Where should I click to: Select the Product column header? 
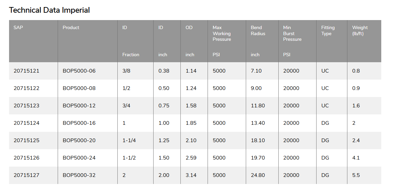pyautogui.click(x=71, y=27)
